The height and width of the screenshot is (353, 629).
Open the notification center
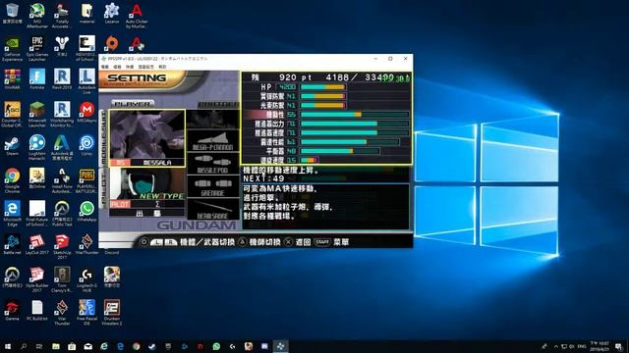(x=618, y=346)
